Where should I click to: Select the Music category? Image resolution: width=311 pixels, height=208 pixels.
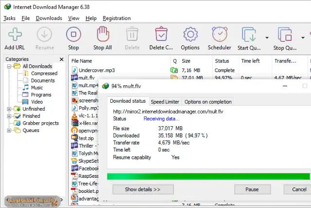37,88
